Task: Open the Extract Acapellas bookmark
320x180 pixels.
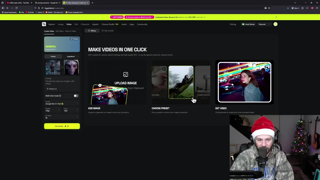Action: point(74,12)
